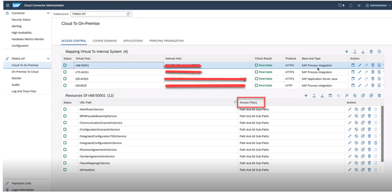The width and height of the screenshot is (392, 194).
Task: Click resources toolbar check availability icon
Action: (x=330, y=96)
